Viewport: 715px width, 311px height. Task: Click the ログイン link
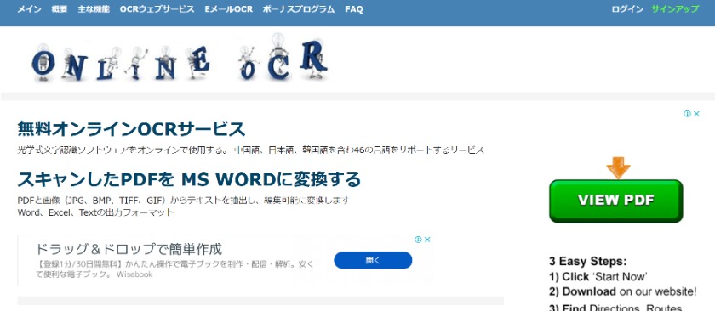click(x=627, y=9)
